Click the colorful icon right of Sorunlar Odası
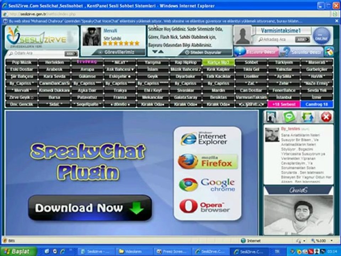 point(329,52)
